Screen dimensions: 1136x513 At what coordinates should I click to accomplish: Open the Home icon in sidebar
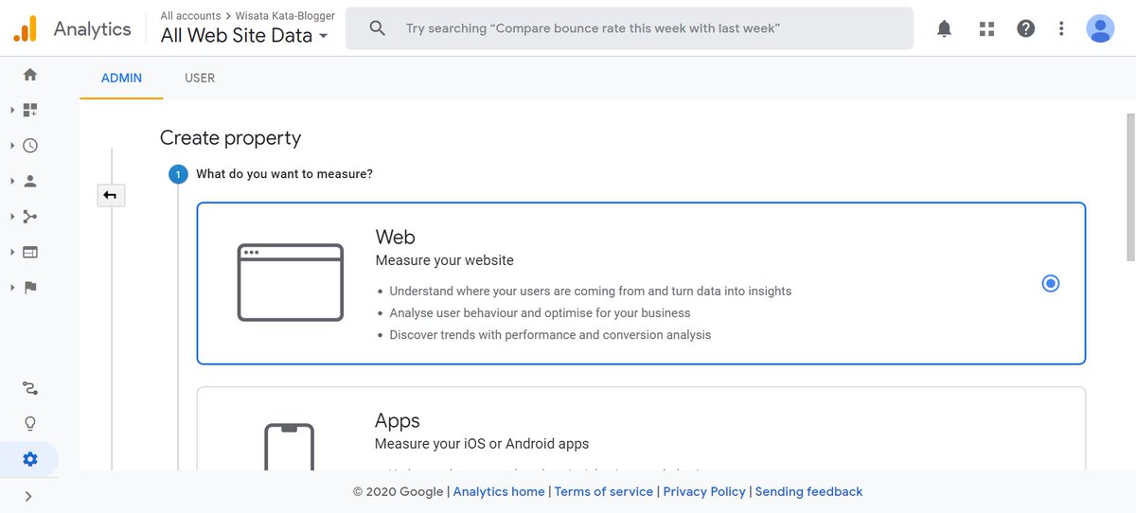[x=30, y=75]
